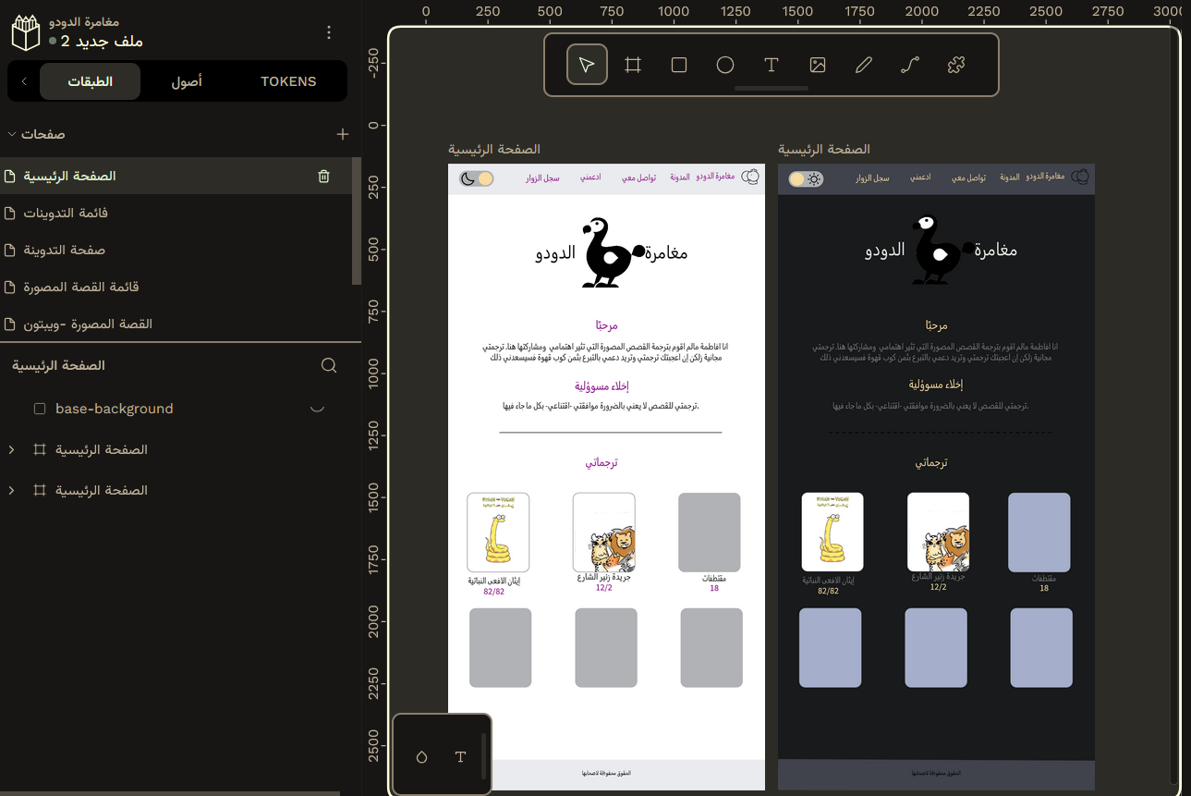1191x796 pixels.
Task: Open the typography palette T icon
Action: (460, 757)
